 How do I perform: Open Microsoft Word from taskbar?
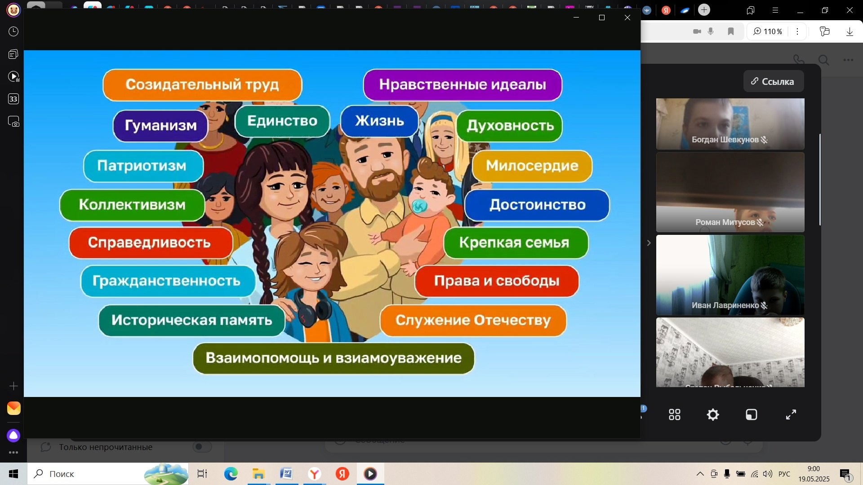[x=286, y=474]
